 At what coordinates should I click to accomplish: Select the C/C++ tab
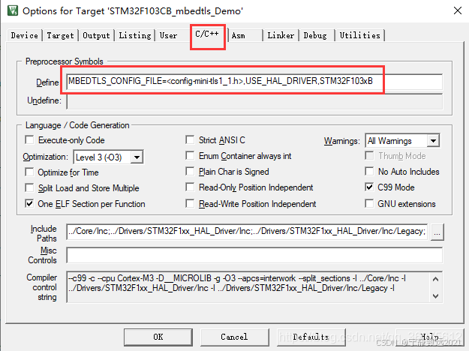pos(207,34)
